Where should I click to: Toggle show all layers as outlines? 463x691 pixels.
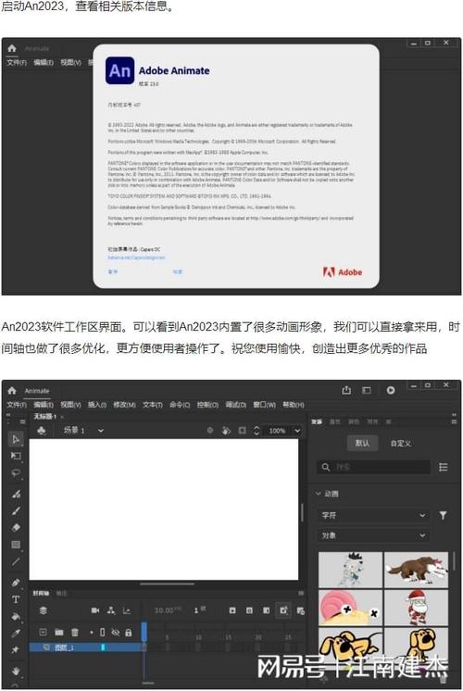pos(102,633)
